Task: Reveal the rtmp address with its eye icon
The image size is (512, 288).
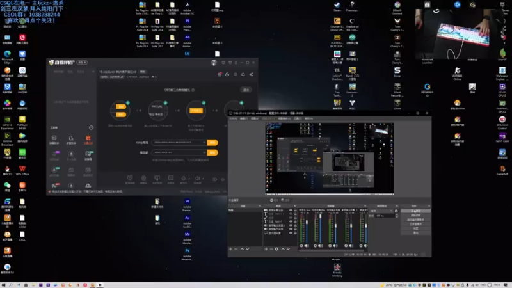Action: point(204,143)
